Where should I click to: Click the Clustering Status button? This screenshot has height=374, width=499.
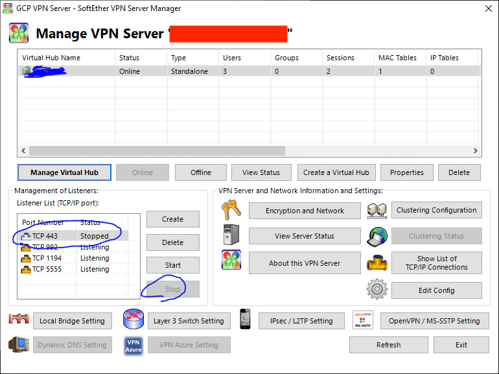[x=437, y=236]
